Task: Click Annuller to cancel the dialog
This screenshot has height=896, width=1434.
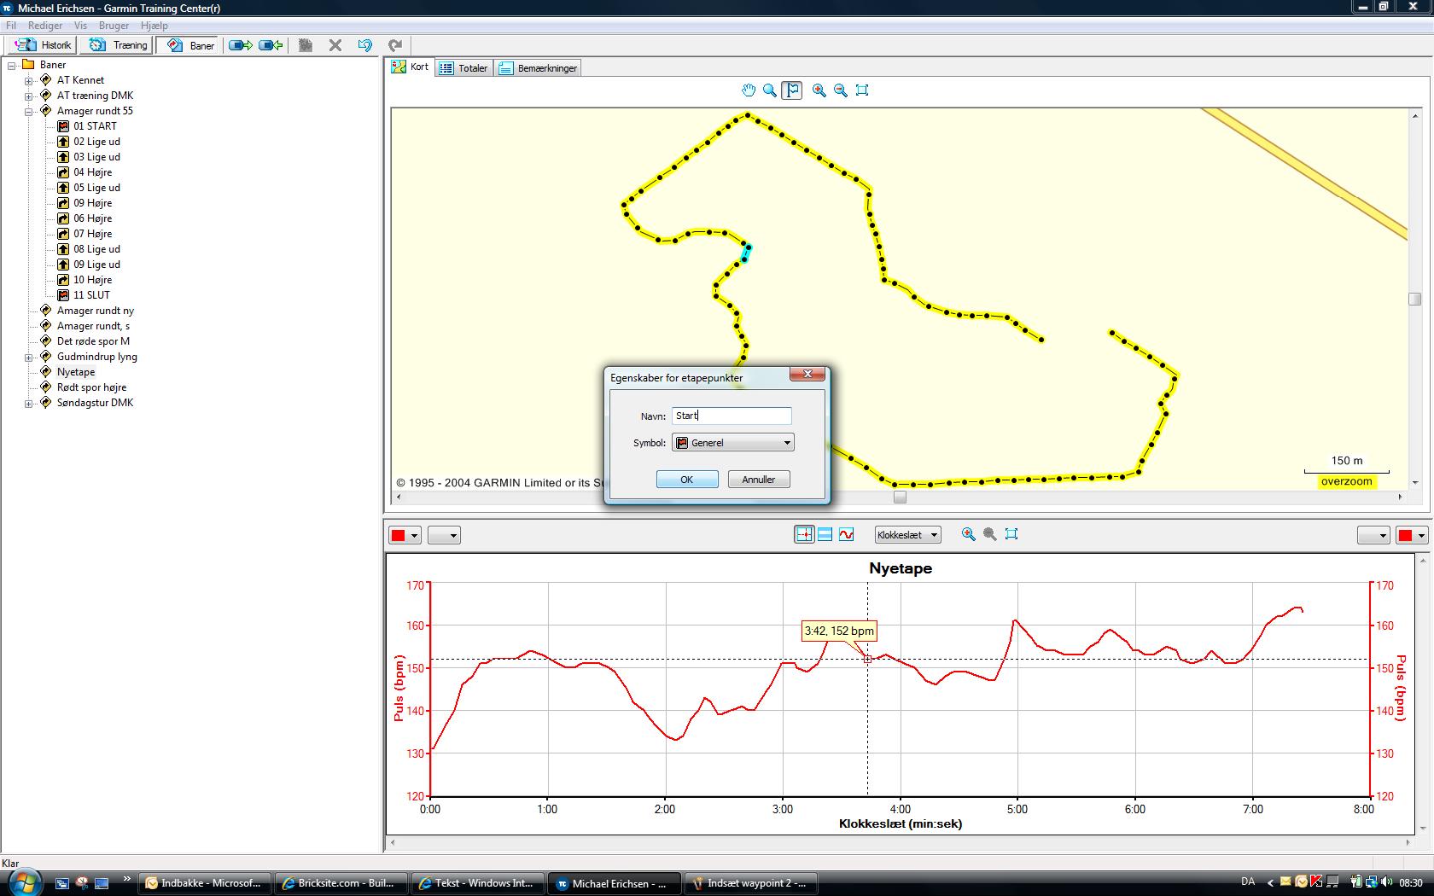Action: [758, 480]
